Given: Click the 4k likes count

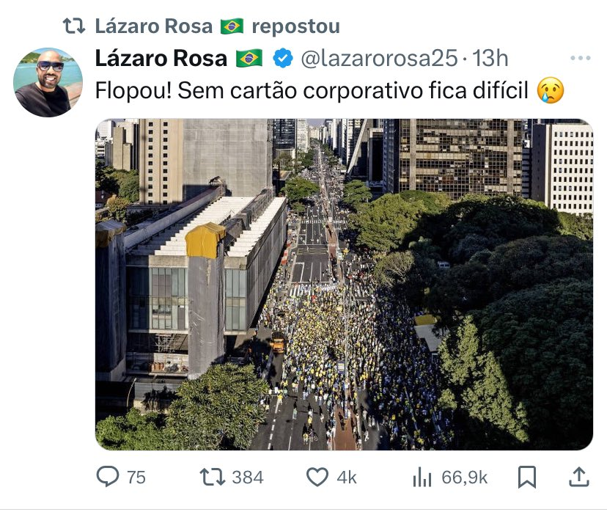Looking at the screenshot, I should click(x=347, y=478).
